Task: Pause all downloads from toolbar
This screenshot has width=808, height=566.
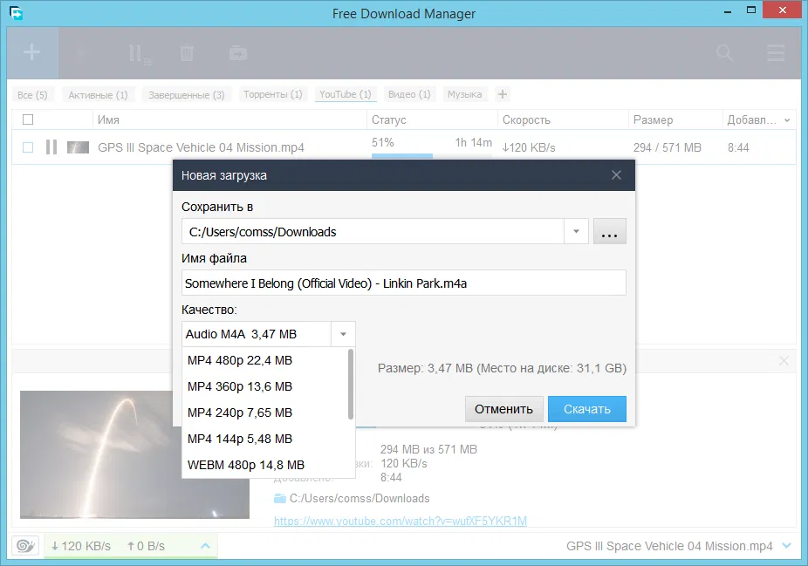Action: coord(139,53)
